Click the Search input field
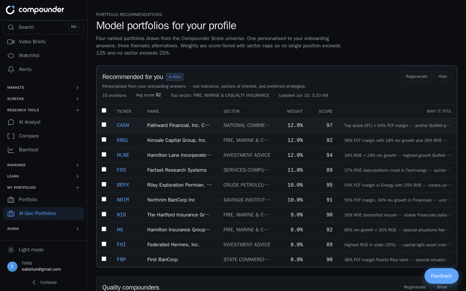Screen dimensions: 466x291 pos(43,27)
